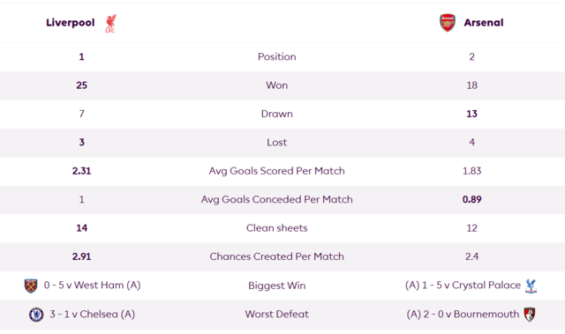Click the Bournemouth crest icon
Screen dimensions: 565x334
click(530, 315)
